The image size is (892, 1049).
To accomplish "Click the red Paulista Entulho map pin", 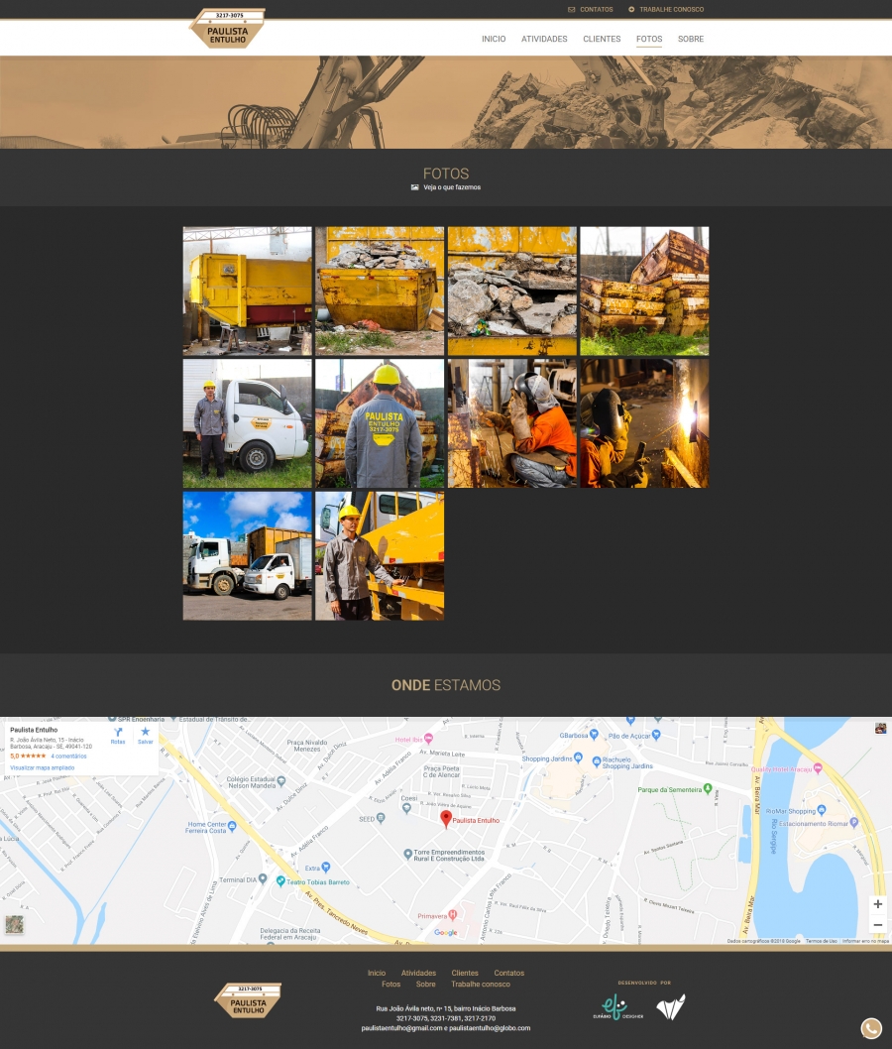I will (x=446, y=819).
